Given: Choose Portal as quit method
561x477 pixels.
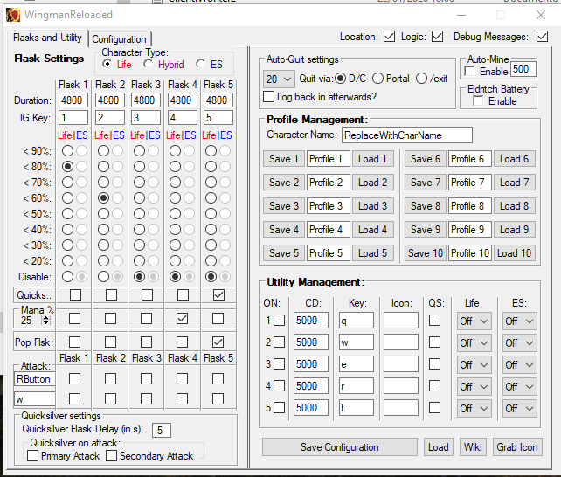Looking at the screenshot, I should (x=377, y=79).
